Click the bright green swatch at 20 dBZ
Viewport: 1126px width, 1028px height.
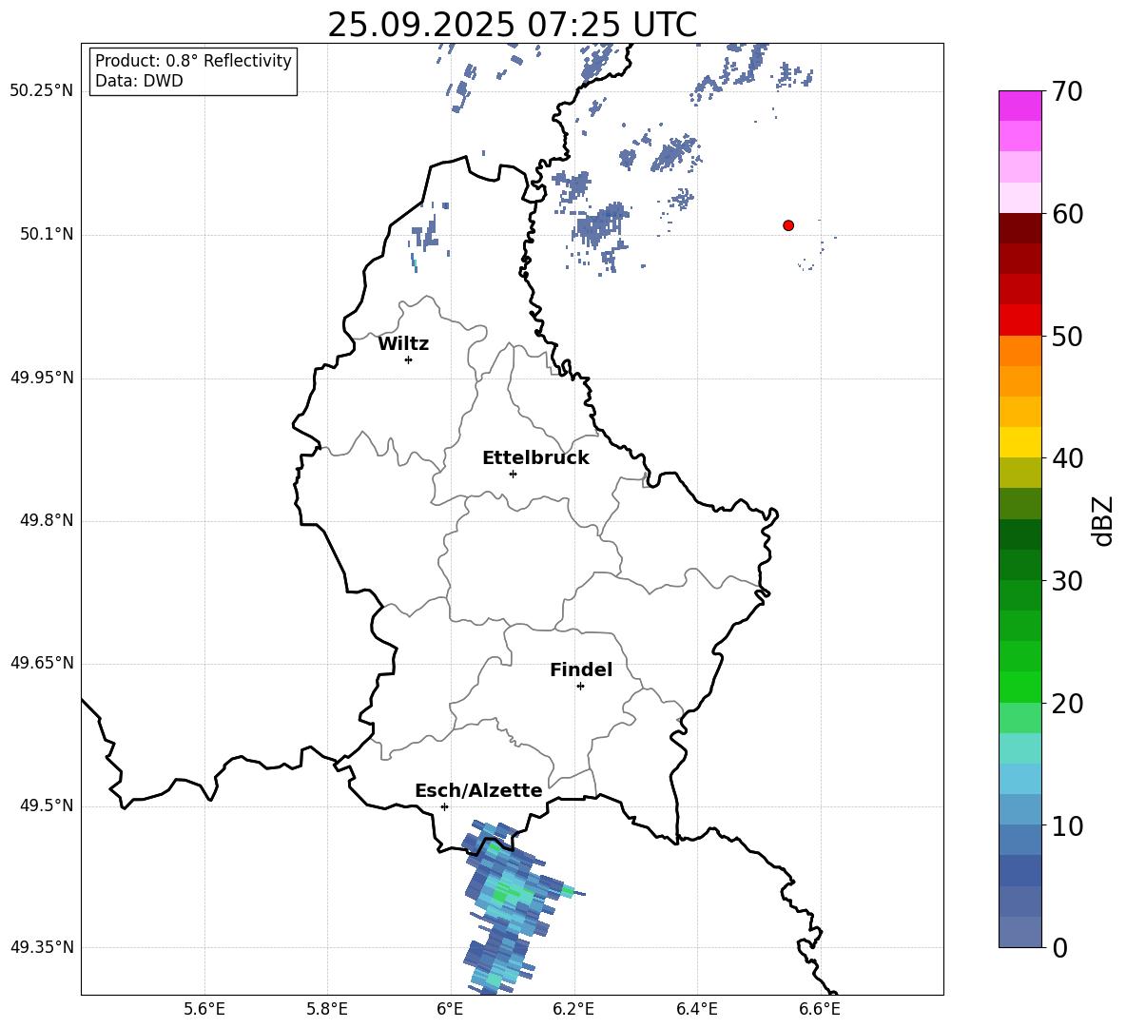tap(1020, 687)
